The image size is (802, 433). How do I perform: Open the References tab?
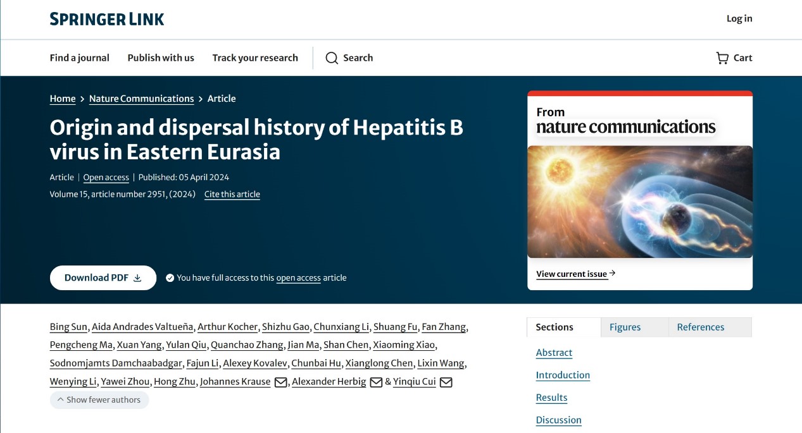[700, 327]
